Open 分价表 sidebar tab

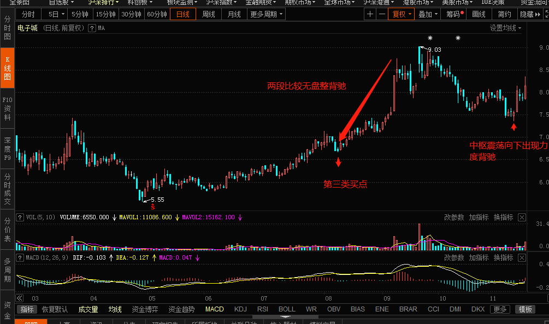pyautogui.click(x=7, y=230)
